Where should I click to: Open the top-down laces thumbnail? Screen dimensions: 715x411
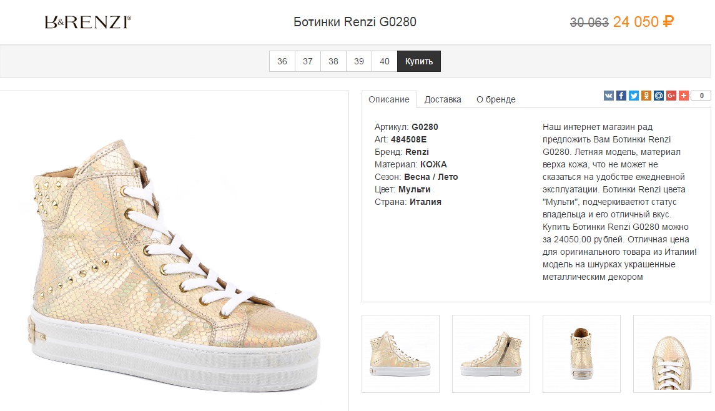pyautogui.click(x=672, y=354)
